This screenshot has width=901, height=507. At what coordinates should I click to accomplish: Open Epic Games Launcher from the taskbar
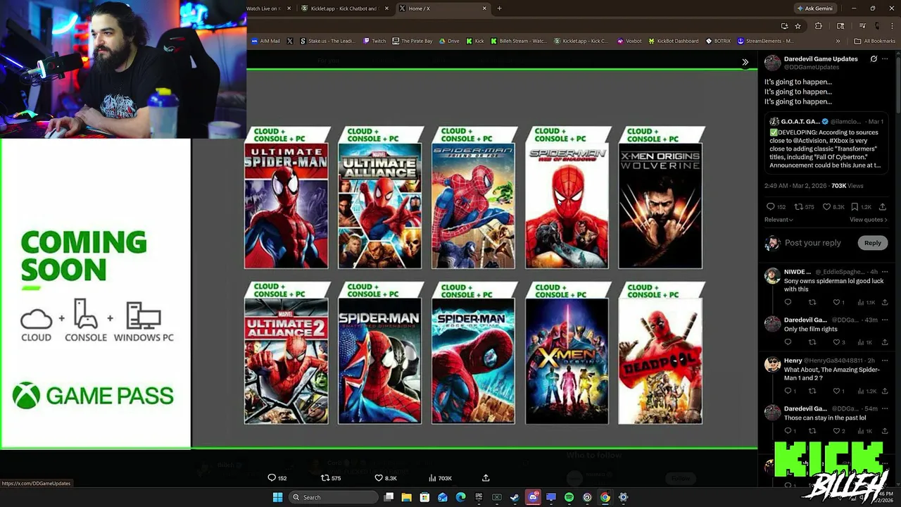(479, 497)
